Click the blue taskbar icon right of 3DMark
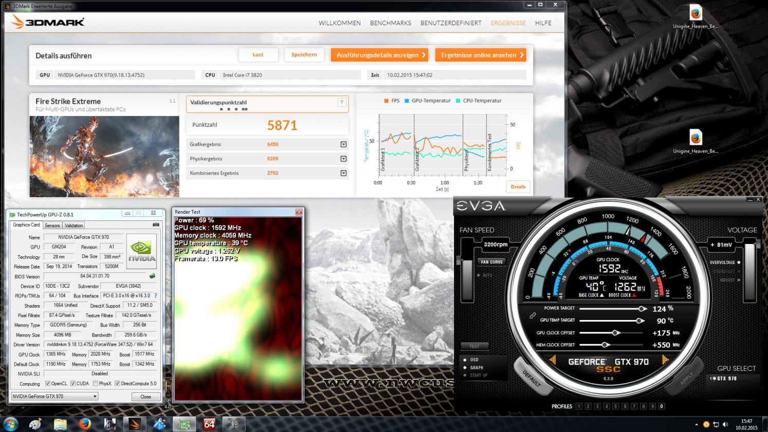The height and width of the screenshot is (432, 768). tap(159, 424)
